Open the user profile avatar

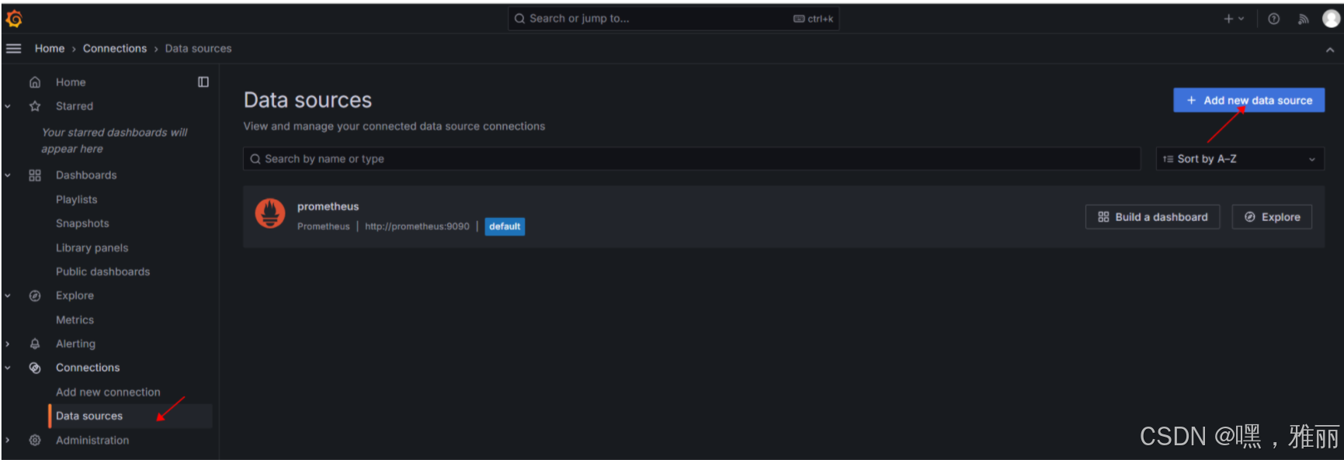(1331, 19)
